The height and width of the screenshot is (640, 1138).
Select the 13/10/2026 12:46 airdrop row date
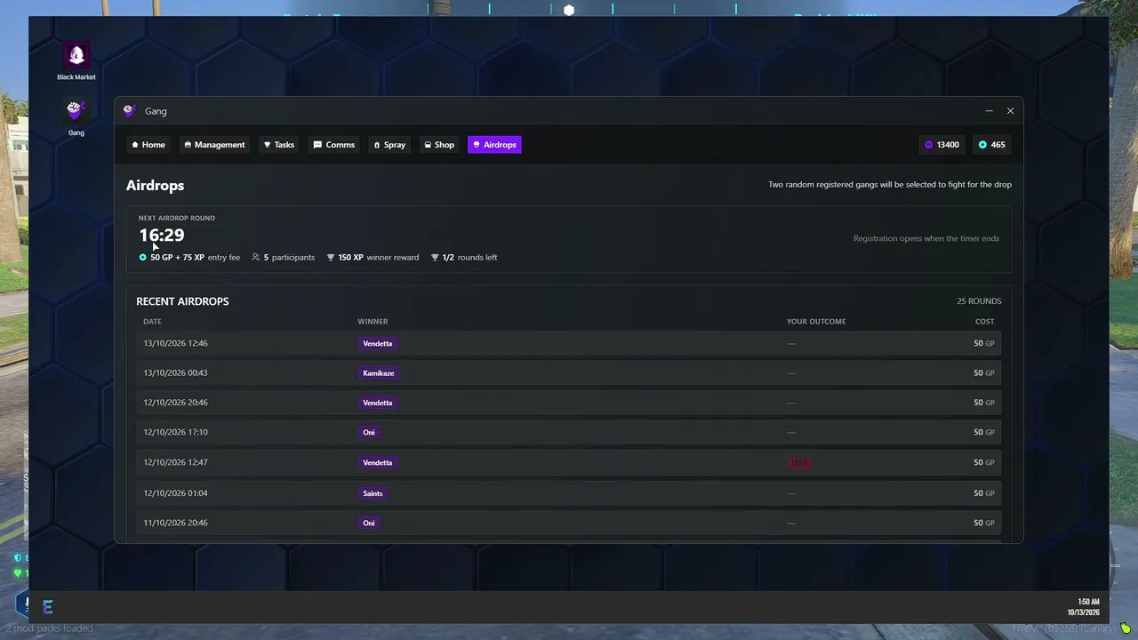[x=175, y=343]
